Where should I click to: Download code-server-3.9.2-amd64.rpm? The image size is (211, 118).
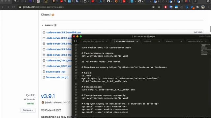64,32
